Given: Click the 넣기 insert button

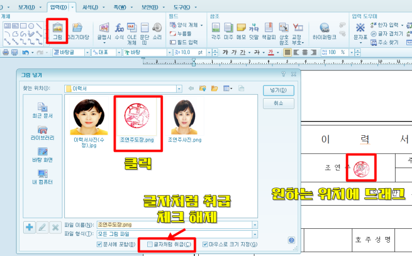Looking at the screenshot, I should click(279, 90).
